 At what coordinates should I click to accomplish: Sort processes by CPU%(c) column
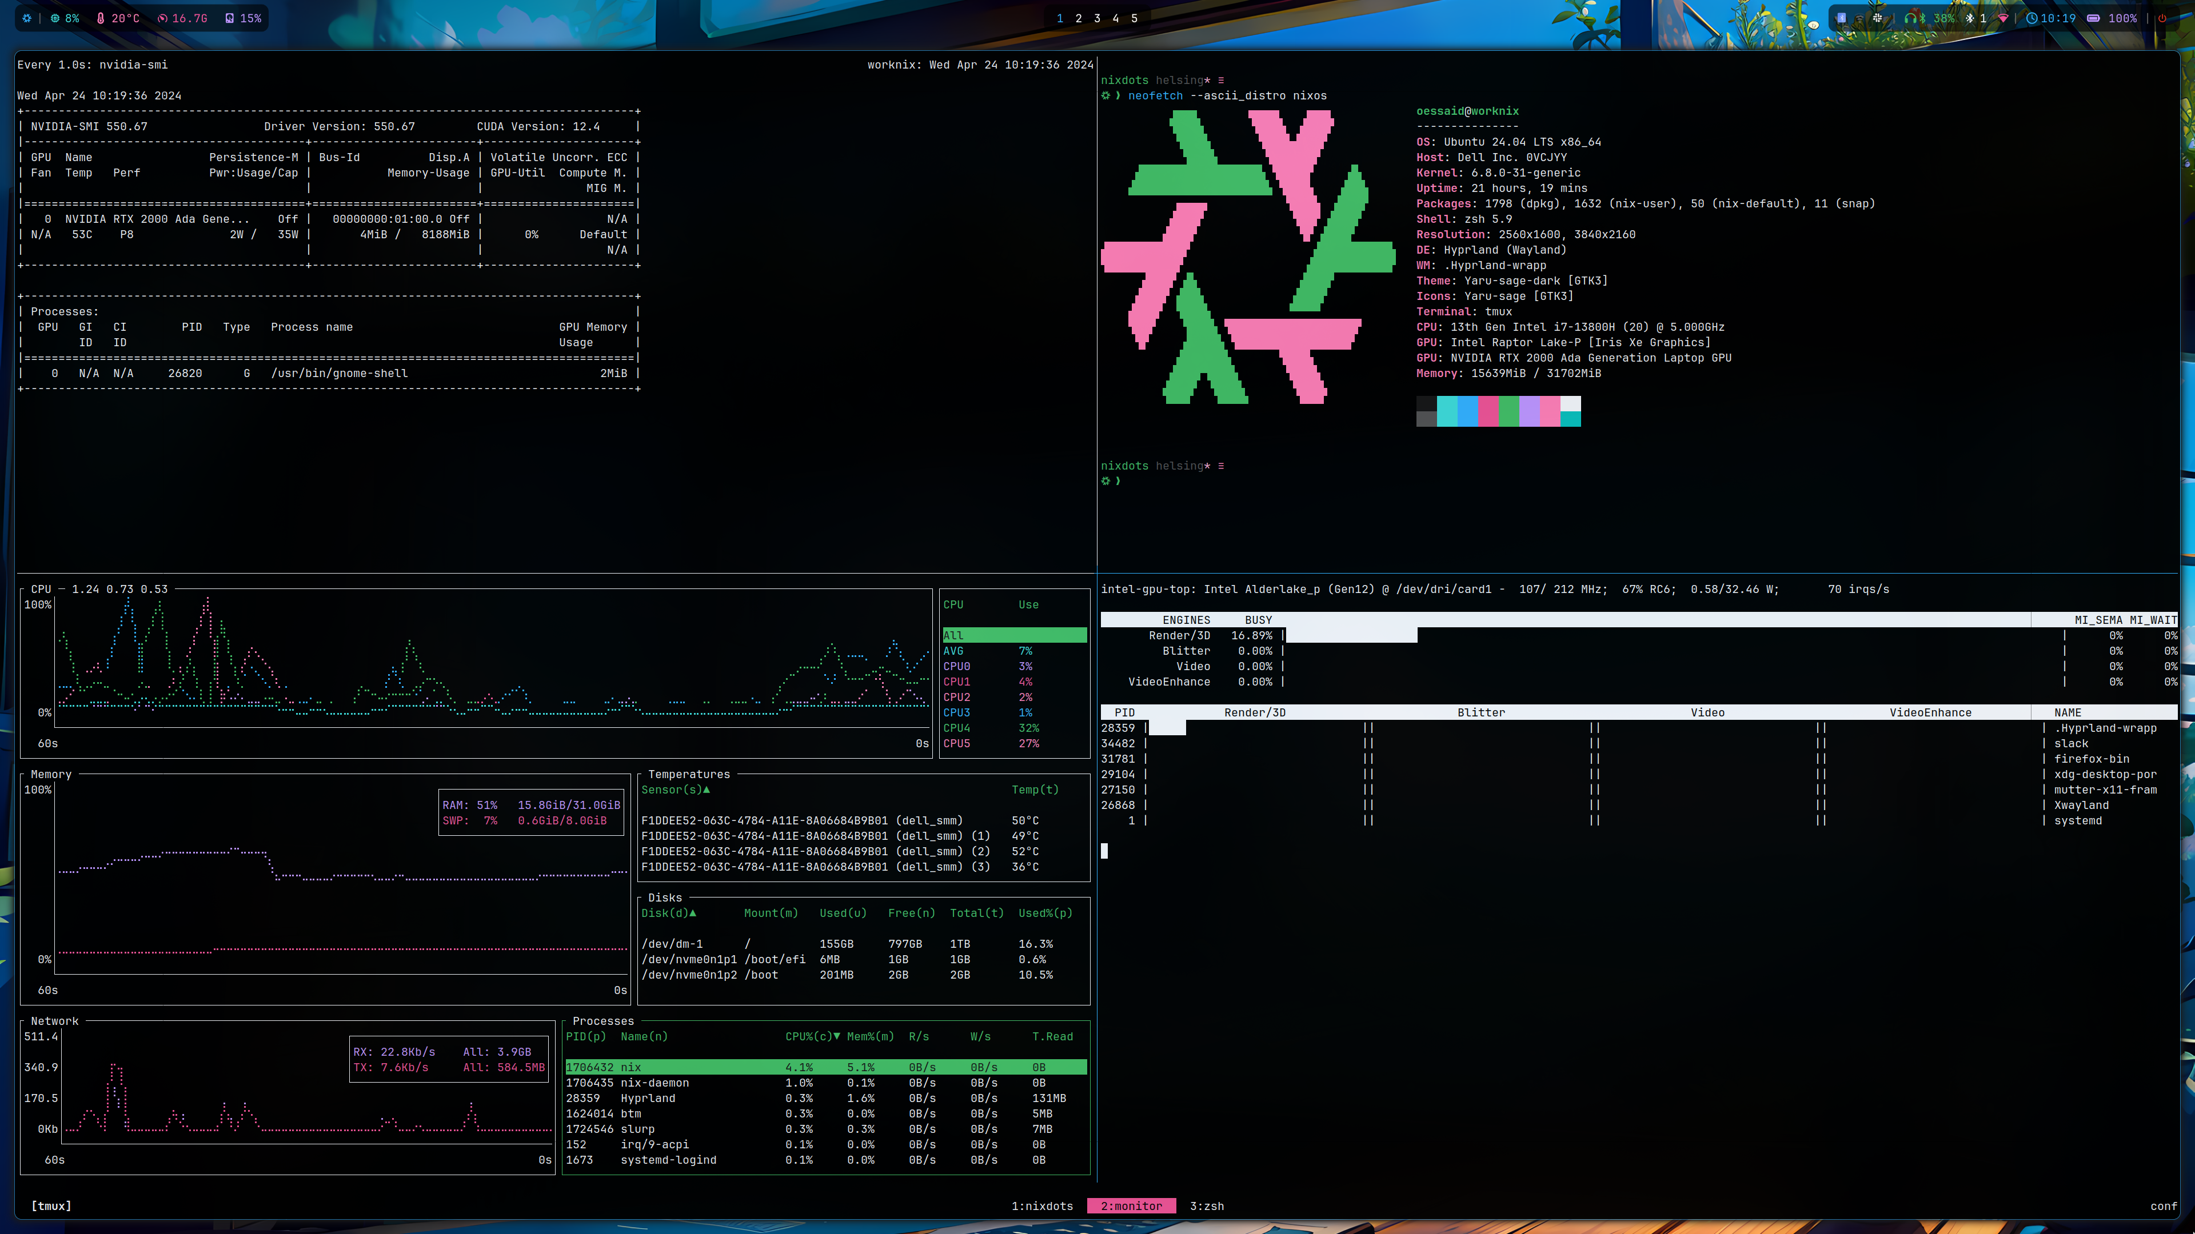[813, 1036]
